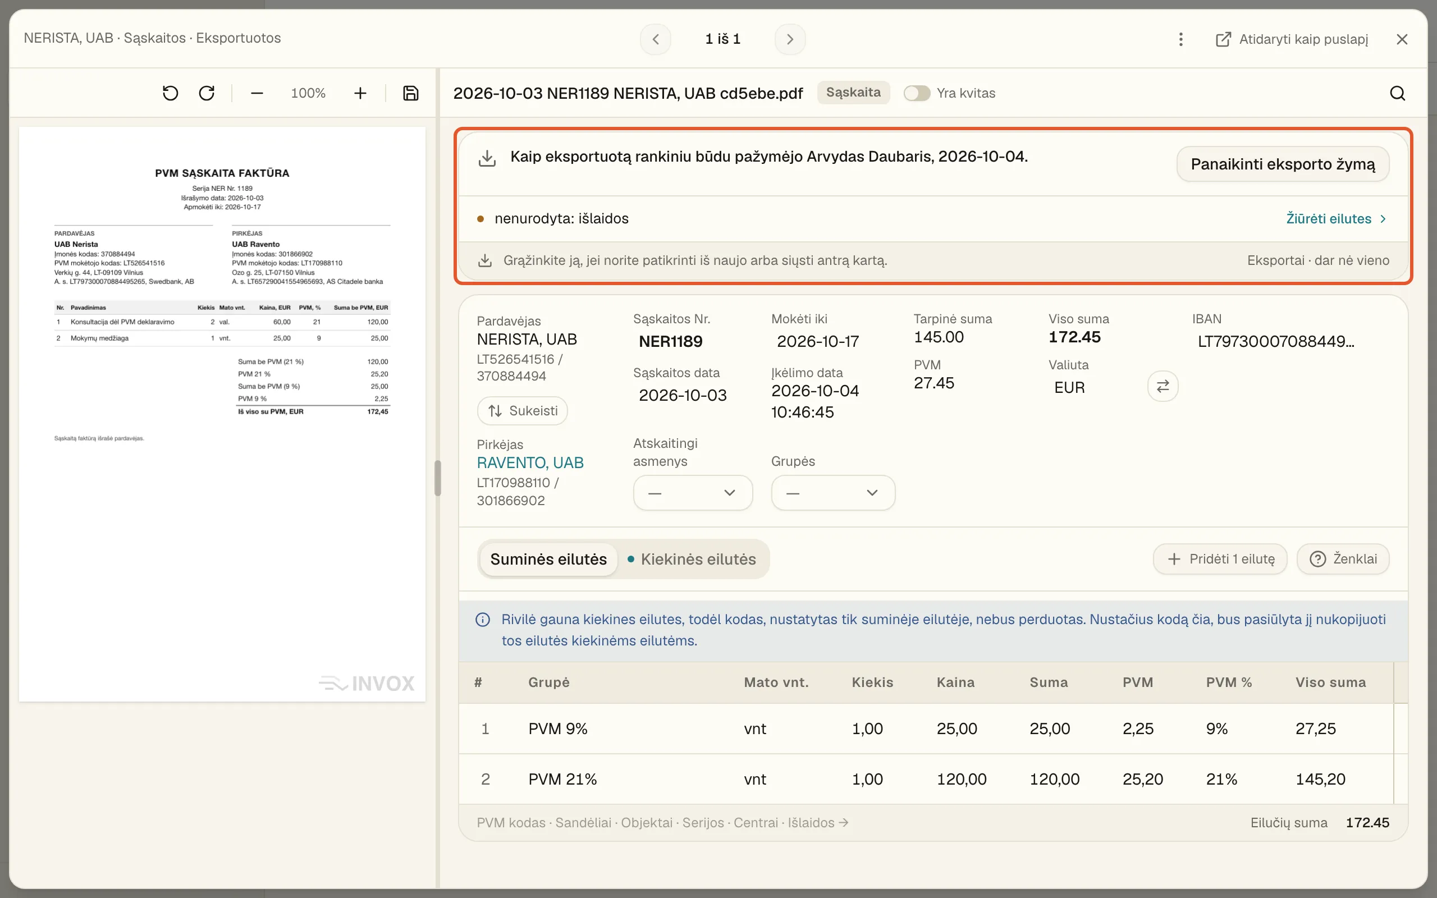
Task: Zoom out of the PDF preview
Action: click(257, 93)
